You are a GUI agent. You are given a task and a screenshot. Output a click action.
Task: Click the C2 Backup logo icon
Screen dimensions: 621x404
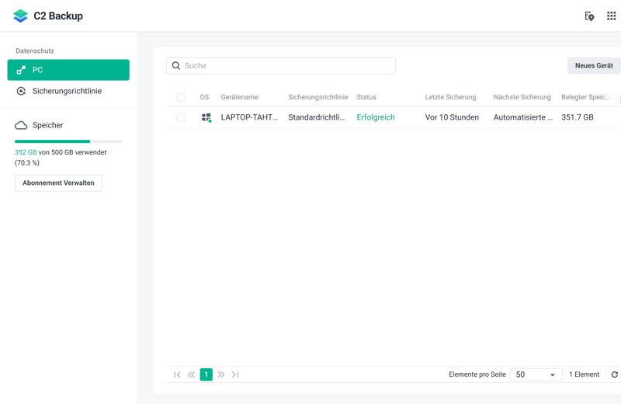(x=20, y=16)
